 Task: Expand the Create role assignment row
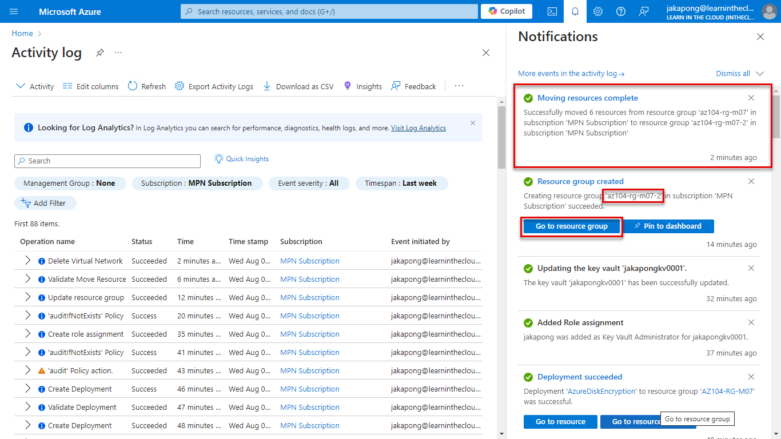27,334
